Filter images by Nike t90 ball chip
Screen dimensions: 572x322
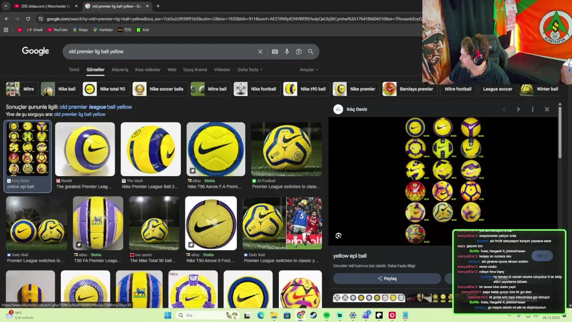pos(307,89)
